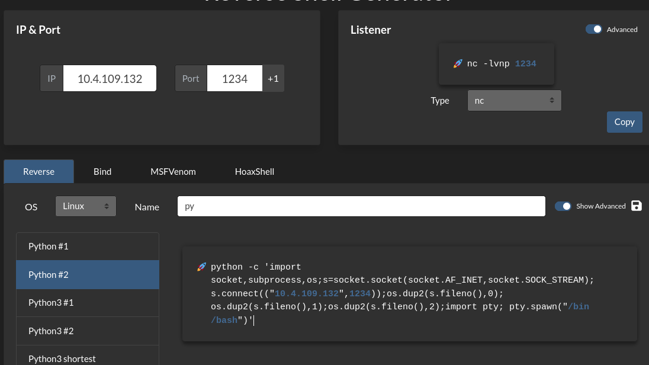The height and width of the screenshot is (365, 649).
Task: Click the IP & Port heading
Action: click(38, 30)
